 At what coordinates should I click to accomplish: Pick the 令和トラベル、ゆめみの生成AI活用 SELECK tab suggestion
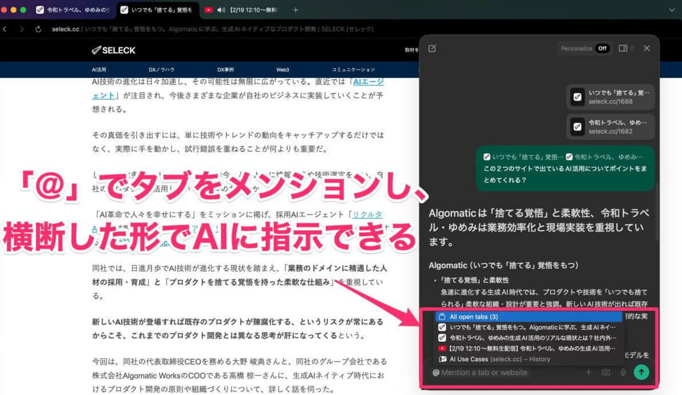click(528, 338)
